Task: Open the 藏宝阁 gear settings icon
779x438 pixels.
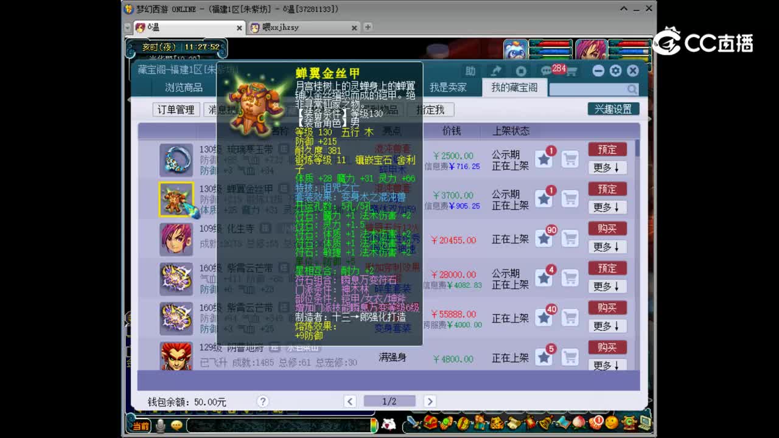Action: point(615,71)
